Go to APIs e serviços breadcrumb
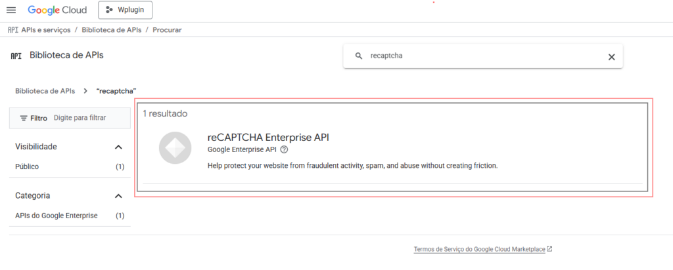The image size is (673, 270). [46, 30]
